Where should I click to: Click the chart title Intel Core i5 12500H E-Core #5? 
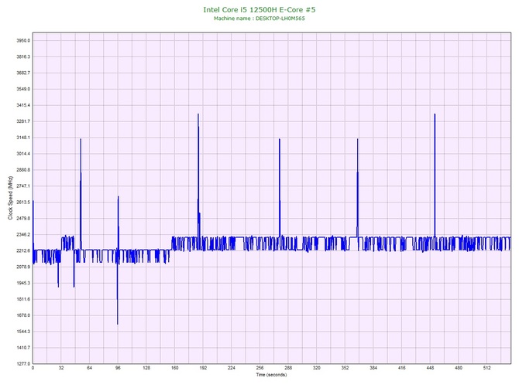[x=259, y=9]
